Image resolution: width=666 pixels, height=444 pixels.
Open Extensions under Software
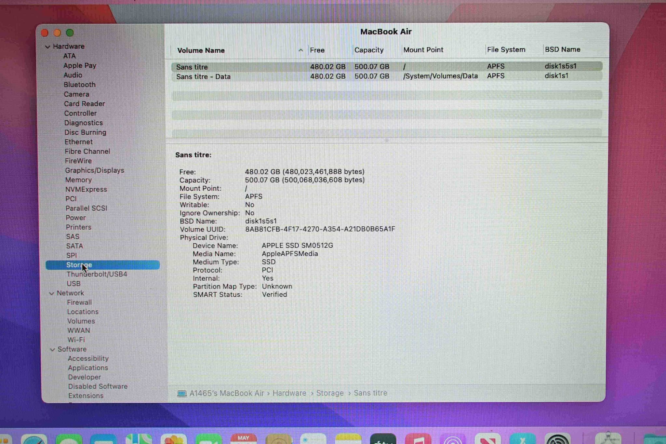pos(86,396)
